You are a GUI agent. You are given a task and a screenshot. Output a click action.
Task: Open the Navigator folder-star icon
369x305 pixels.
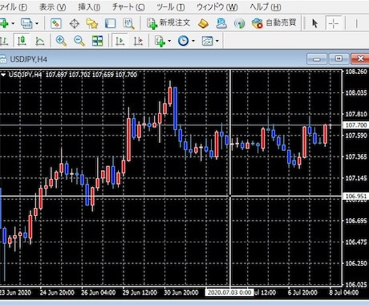pyautogui.click(x=92, y=23)
